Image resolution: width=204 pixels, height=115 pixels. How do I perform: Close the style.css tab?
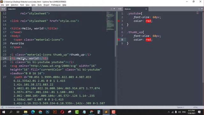(146, 9)
